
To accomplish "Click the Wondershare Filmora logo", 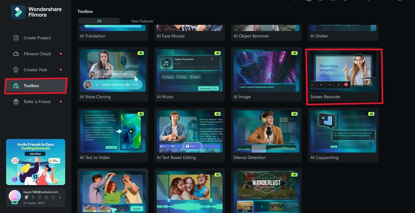I will coord(37,12).
